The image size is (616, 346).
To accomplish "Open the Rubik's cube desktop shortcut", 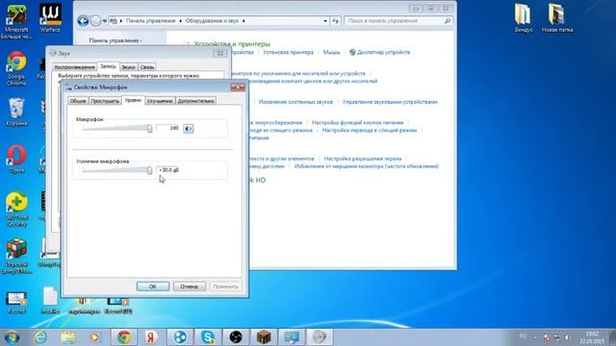I will click(x=16, y=257).
